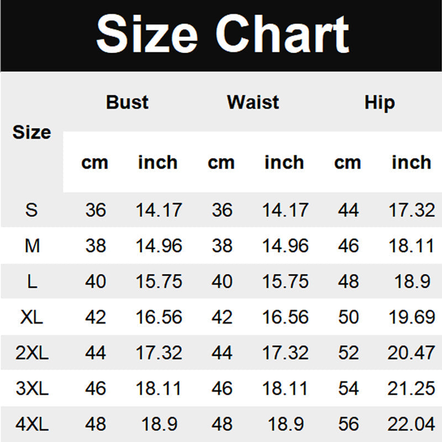
Task: Select the Bust column header
Action: click(127, 102)
